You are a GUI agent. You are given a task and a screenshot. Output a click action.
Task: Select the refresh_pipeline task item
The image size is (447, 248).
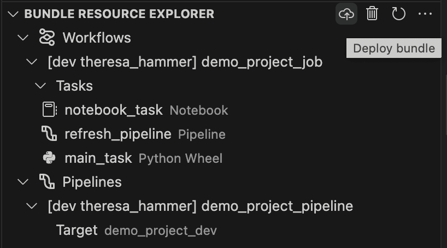(118, 134)
